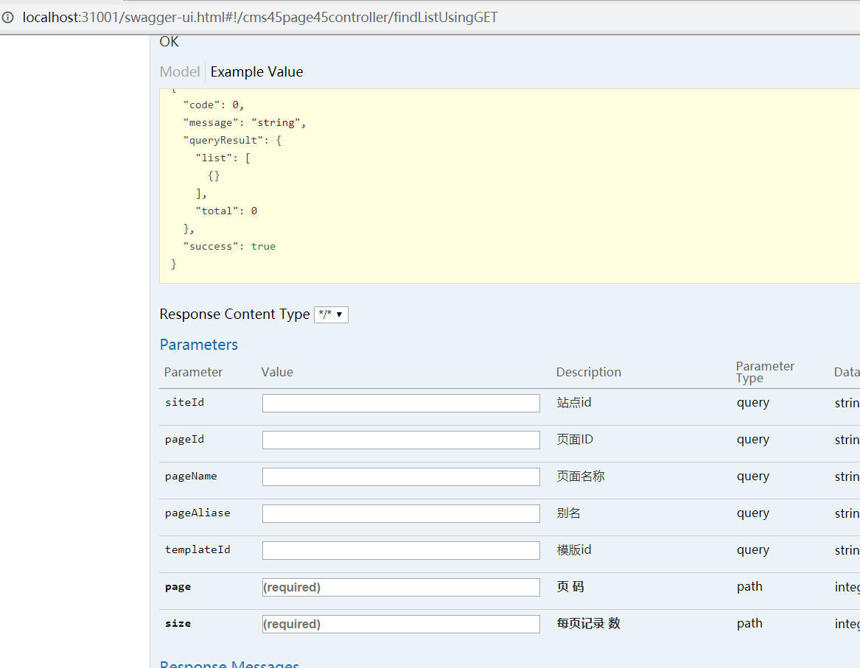Click the bold "page" parameter name
This screenshot has width=860, height=668.
pos(178,587)
